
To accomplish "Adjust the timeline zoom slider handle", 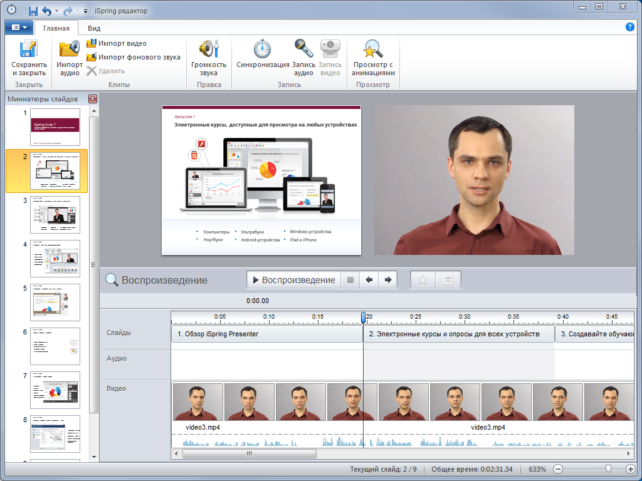I will (x=608, y=468).
